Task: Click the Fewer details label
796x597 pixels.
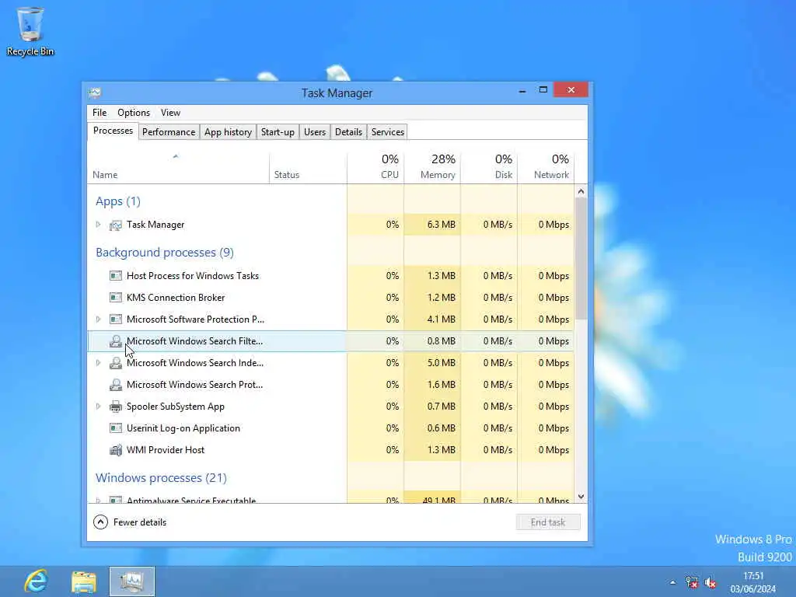Action: (x=140, y=522)
